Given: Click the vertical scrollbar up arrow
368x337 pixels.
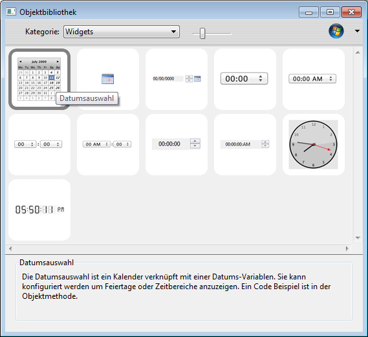Looking at the screenshot, I should click(x=358, y=52).
